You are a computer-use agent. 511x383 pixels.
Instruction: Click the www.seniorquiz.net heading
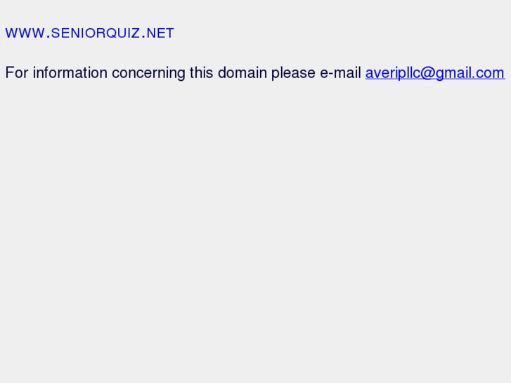click(89, 33)
